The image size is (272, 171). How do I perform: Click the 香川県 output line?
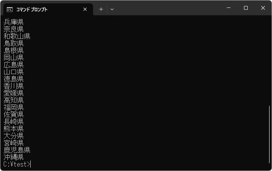[x=14, y=86]
